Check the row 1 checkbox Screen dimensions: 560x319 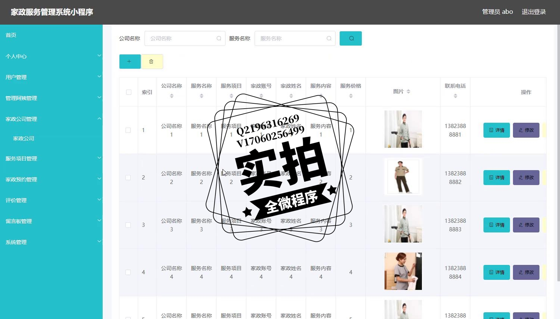(128, 130)
